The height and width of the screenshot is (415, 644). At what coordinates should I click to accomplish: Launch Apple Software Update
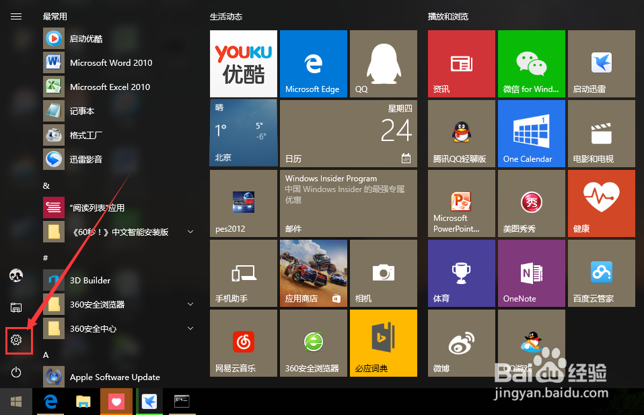coord(118,377)
